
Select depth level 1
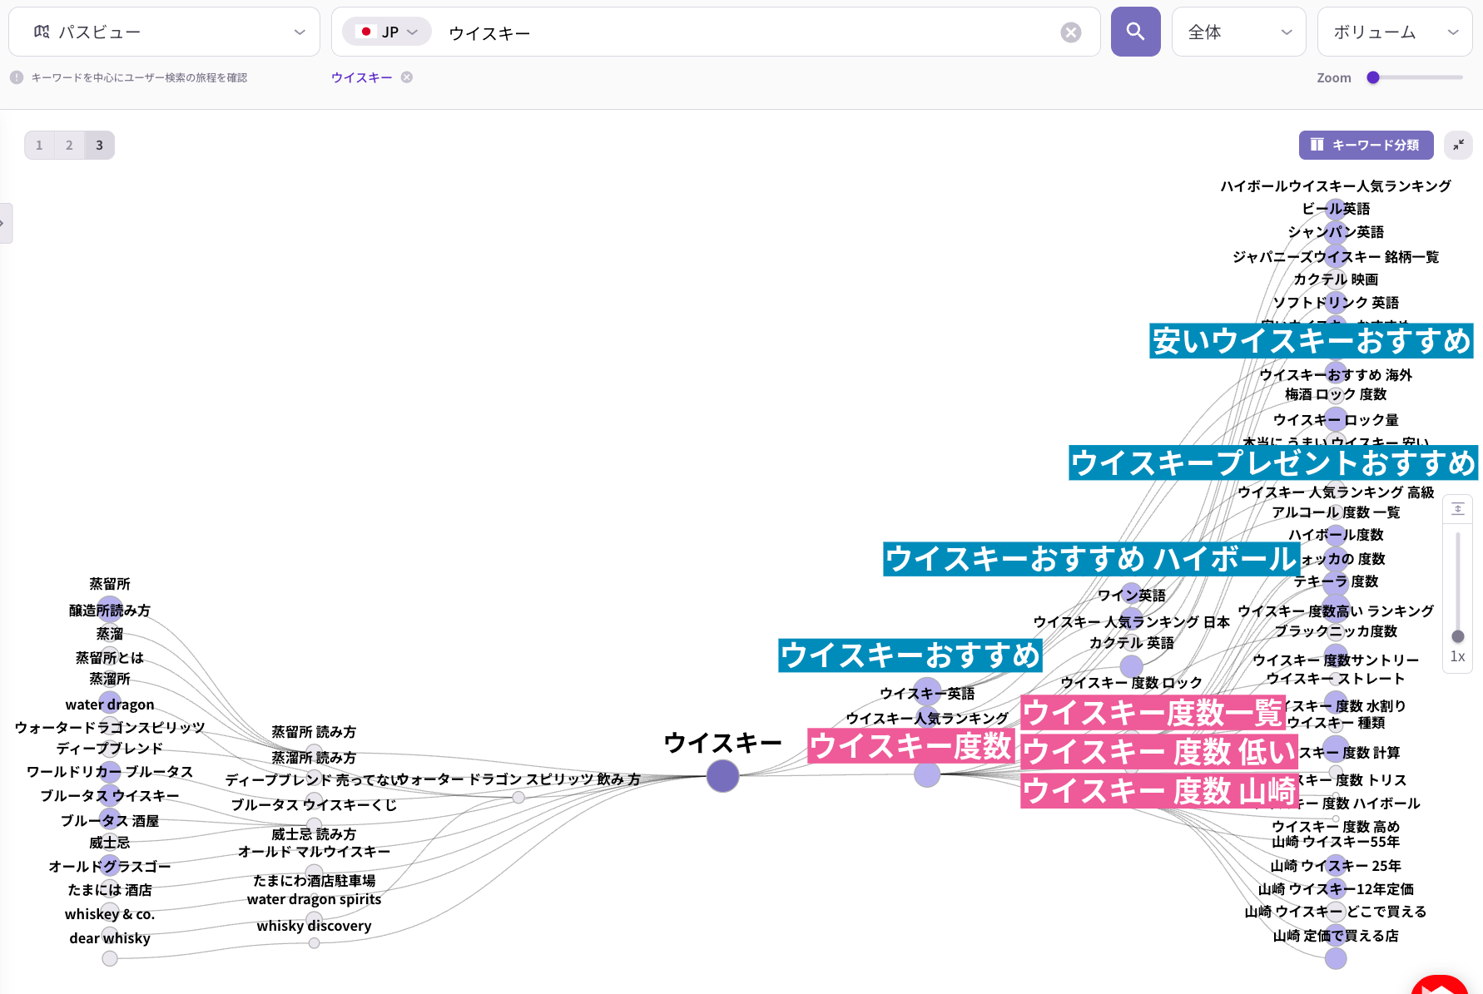point(39,145)
